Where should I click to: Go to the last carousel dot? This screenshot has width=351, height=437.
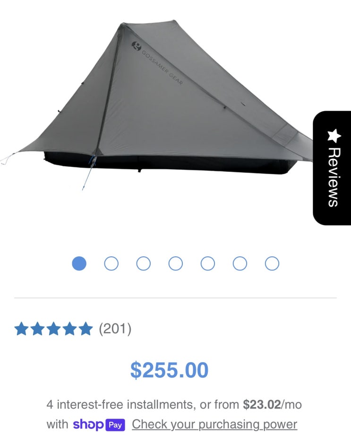[x=272, y=263]
